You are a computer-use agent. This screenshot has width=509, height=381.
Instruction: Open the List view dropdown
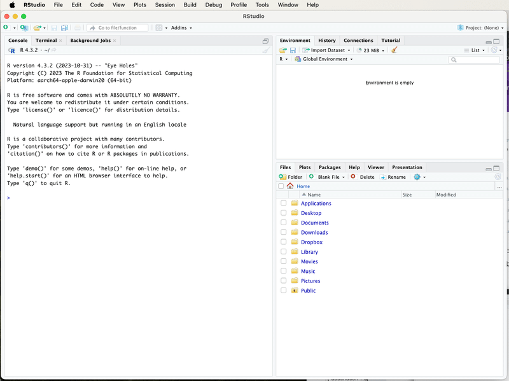click(x=475, y=50)
